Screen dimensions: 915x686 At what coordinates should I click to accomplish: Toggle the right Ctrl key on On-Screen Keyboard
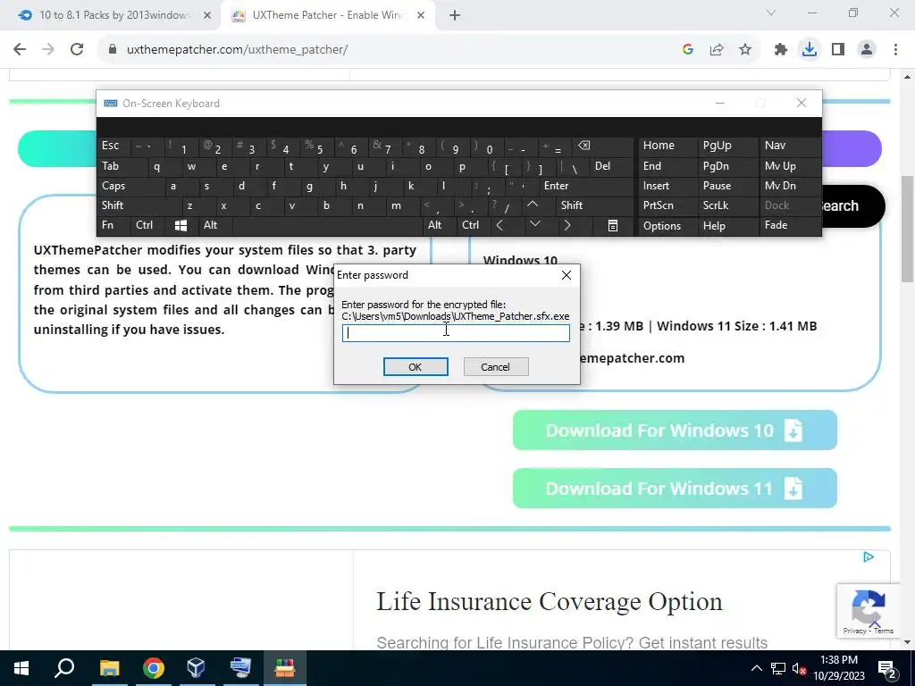pyautogui.click(x=473, y=225)
